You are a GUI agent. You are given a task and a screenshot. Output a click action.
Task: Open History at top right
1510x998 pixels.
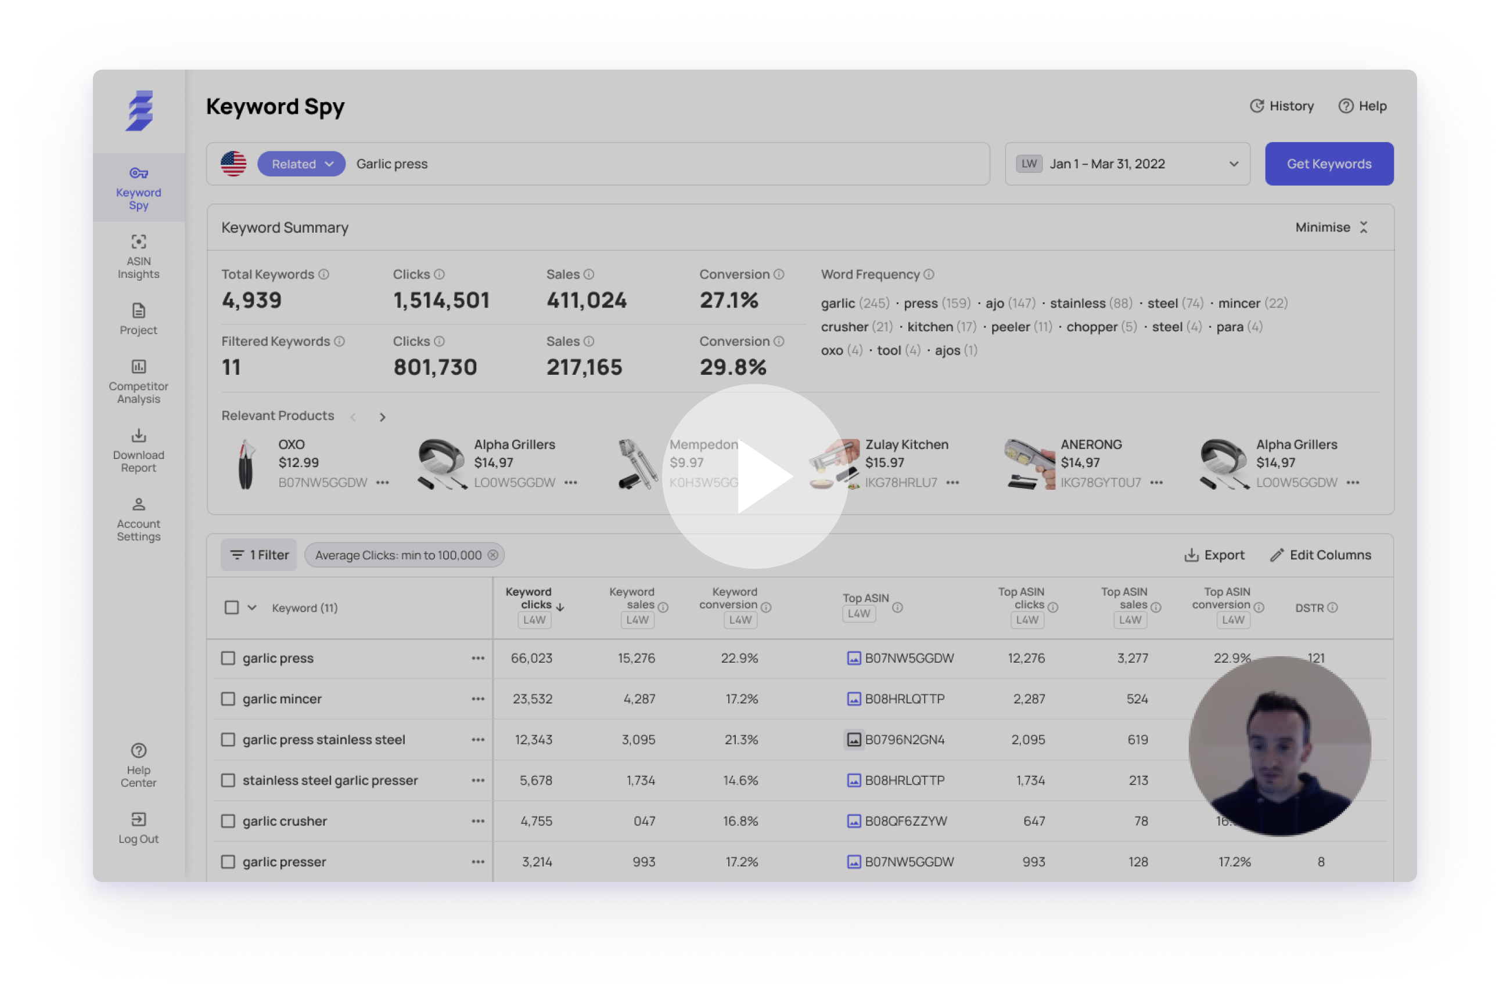[1282, 106]
